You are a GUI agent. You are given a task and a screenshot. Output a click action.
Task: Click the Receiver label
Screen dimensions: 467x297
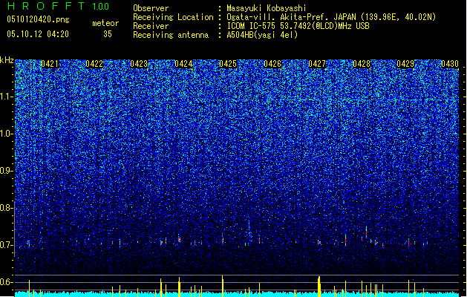151,26
